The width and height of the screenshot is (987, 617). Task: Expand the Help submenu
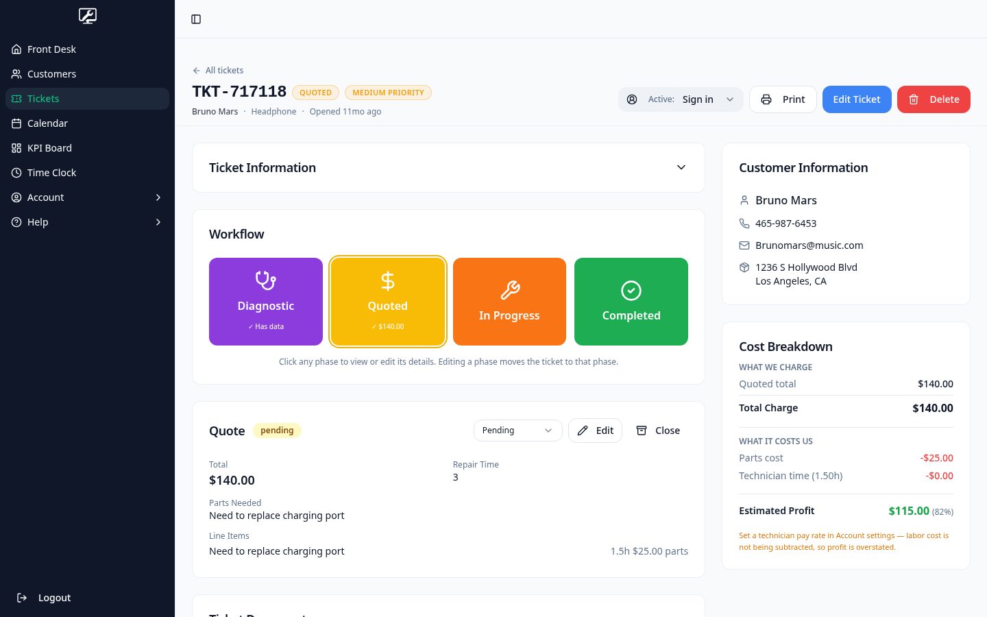point(87,222)
